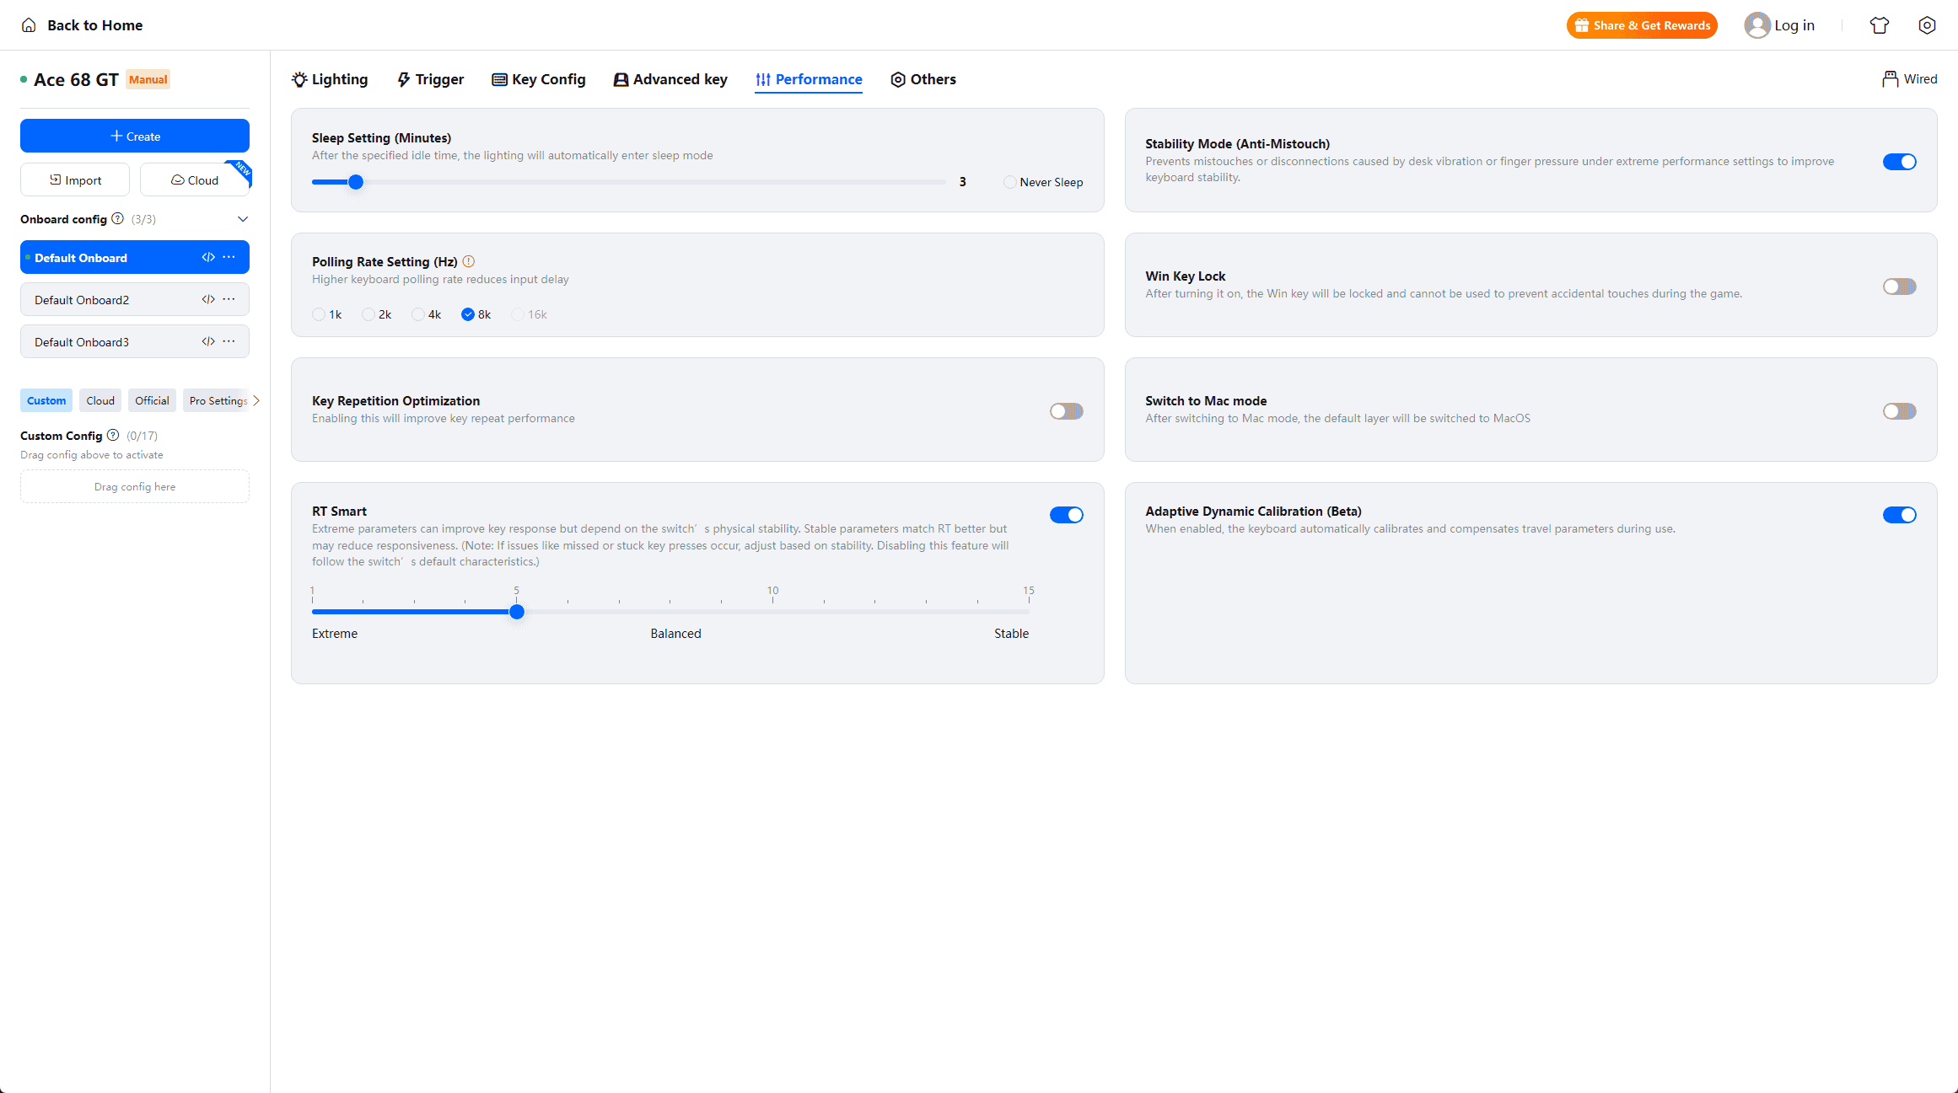Screen dimensions: 1958x1093
Task: Click the Stable label under RT Smart
Action: point(1011,634)
